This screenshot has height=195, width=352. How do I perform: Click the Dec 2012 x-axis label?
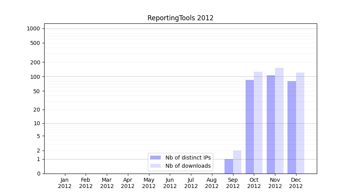[296, 183]
